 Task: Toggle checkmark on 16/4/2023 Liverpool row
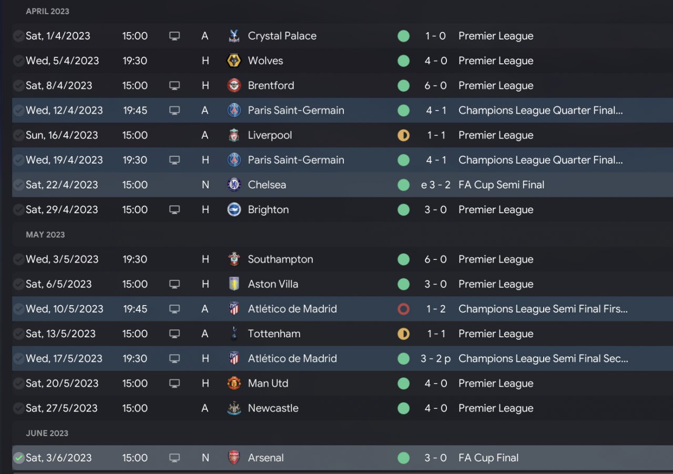coord(18,135)
